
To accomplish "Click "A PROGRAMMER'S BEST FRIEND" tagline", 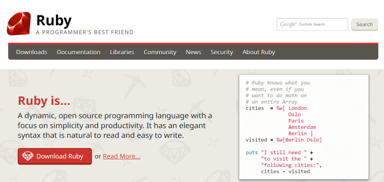I will 85,32.
